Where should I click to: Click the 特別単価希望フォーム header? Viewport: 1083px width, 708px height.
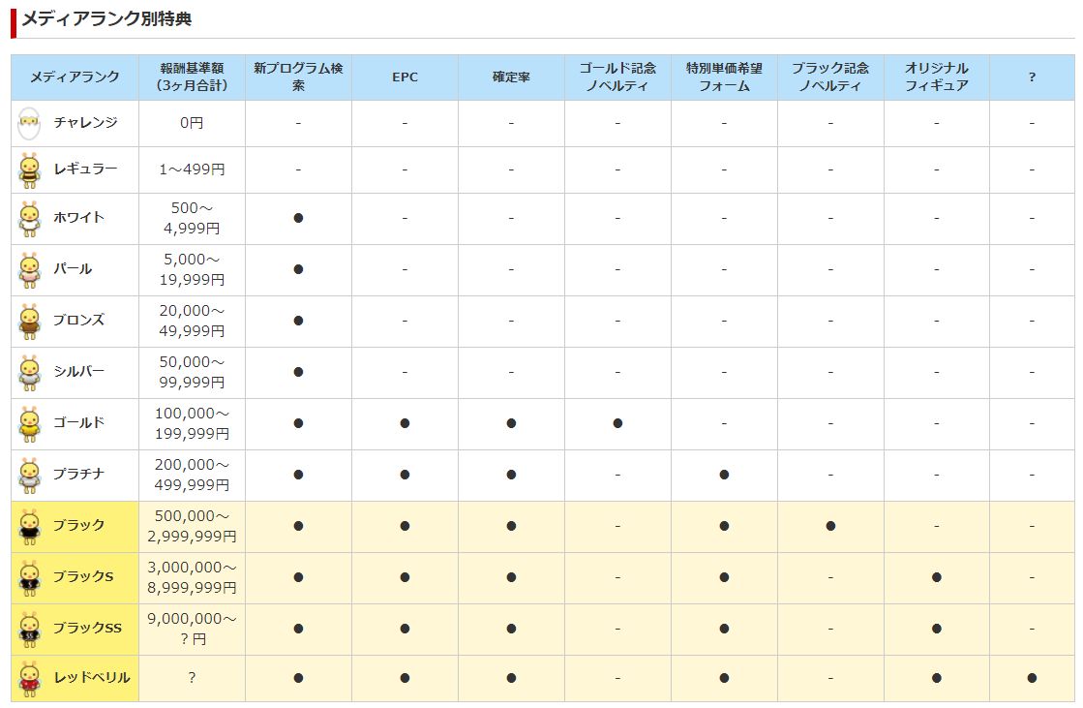click(724, 77)
